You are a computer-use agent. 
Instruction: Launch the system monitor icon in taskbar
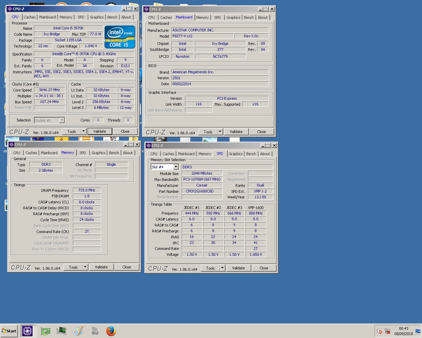[x=61, y=331]
